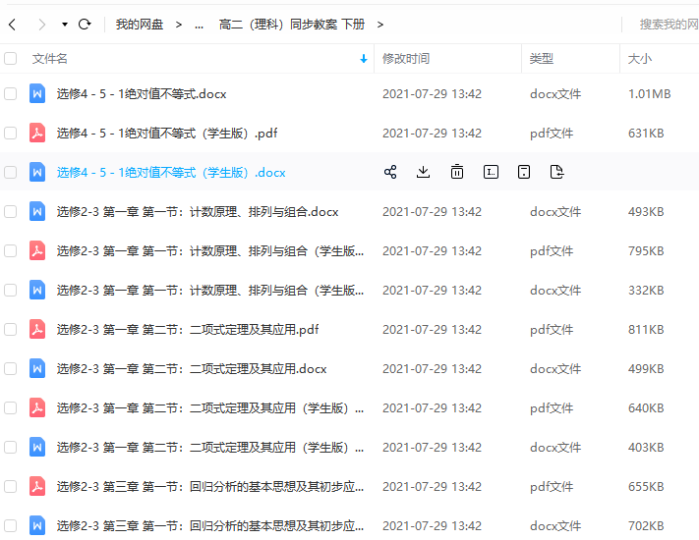Expand the collapsed path ellipsis in breadcrumb
699x540 pixels.
[x=200, y=24]
